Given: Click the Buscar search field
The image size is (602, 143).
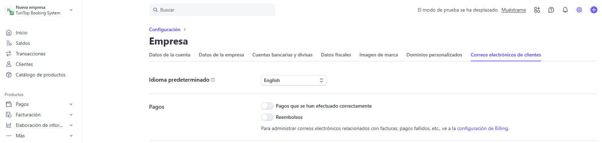Looking at the screenshot, I should [x=212, y=10].
